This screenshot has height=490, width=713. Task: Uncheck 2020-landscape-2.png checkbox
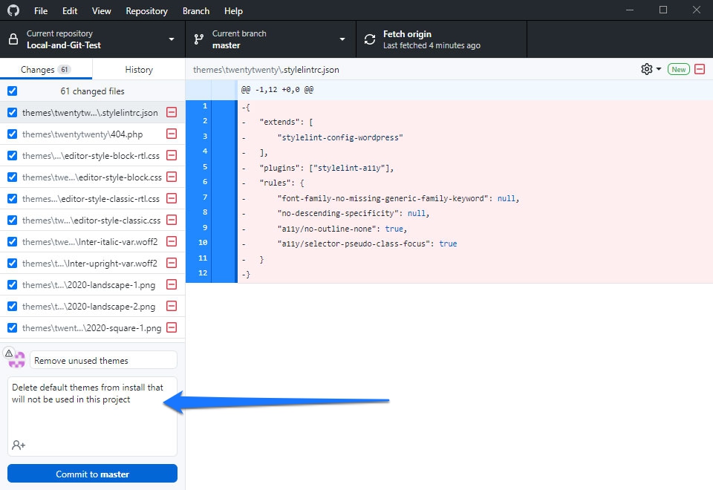pyautogui.click(x=13, y=307)
